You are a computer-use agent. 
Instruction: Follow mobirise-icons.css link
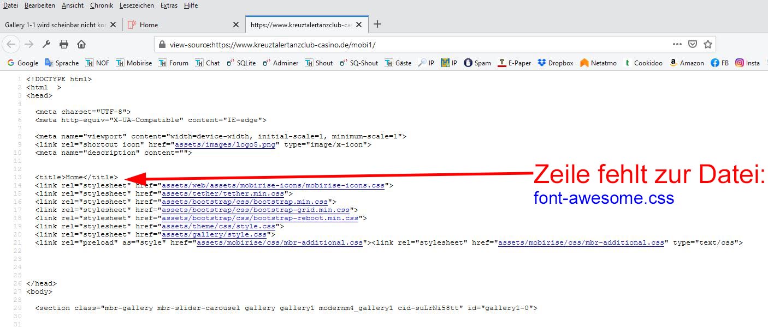(x=273, y=185)
